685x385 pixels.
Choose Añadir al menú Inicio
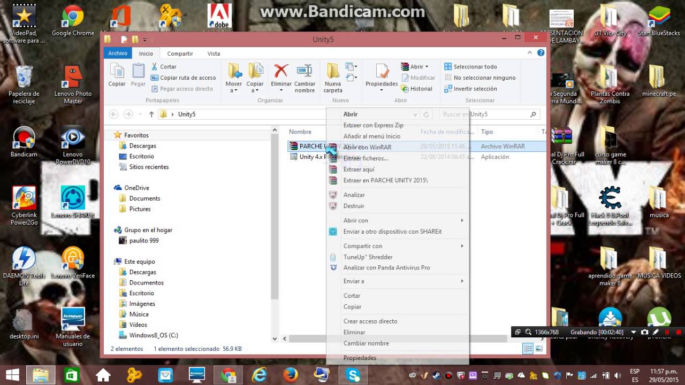[x=398, y=136]
